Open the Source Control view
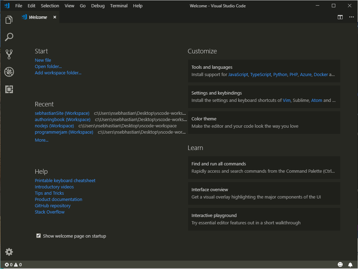 click(x=9, y=54)
